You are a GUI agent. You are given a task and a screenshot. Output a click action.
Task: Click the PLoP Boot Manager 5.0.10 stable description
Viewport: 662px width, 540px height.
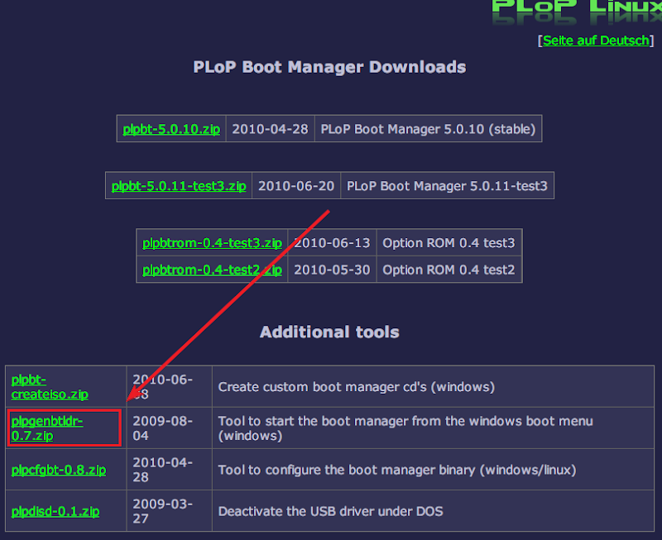coord(428,128)
